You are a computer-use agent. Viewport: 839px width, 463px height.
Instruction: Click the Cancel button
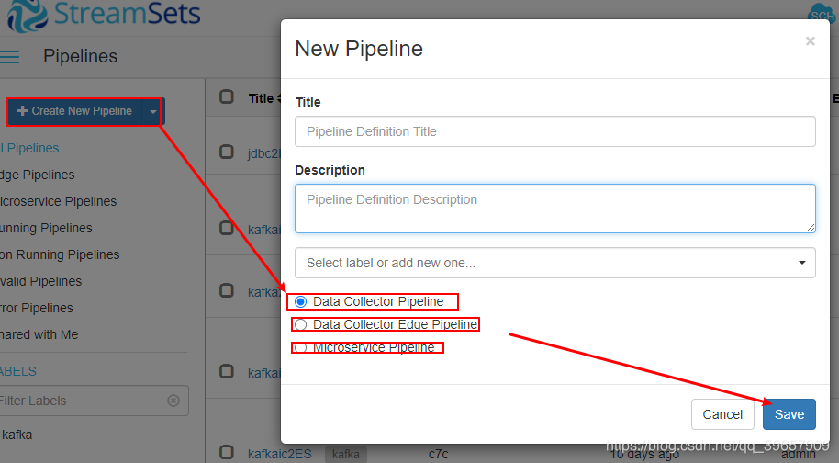click(x=722, y=414)
